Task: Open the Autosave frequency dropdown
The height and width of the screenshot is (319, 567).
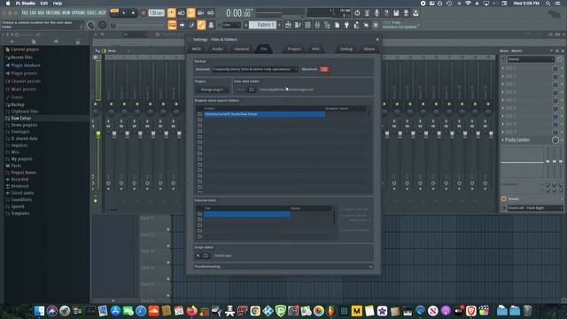Action: click(255, 69)
